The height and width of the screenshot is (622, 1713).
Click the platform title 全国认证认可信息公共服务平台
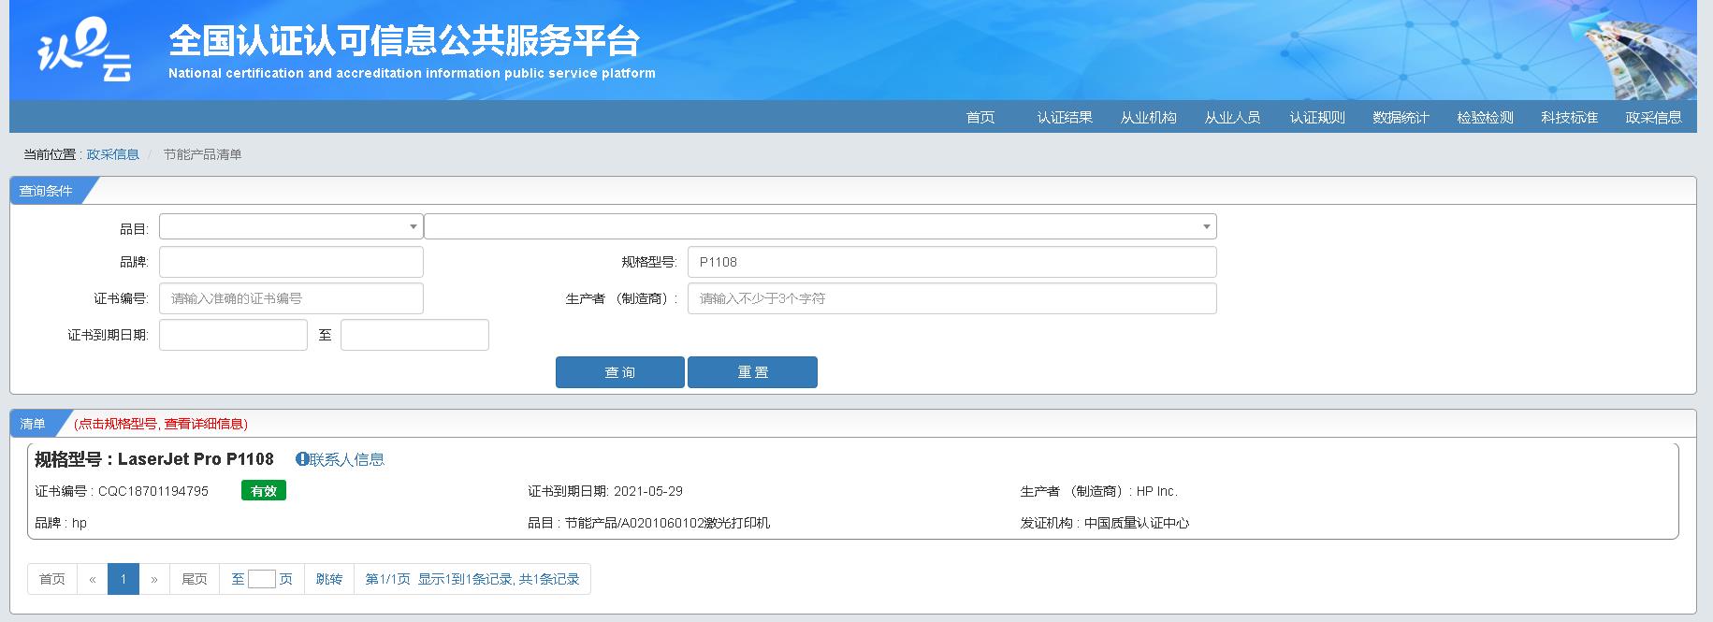[x=404, y=41]
